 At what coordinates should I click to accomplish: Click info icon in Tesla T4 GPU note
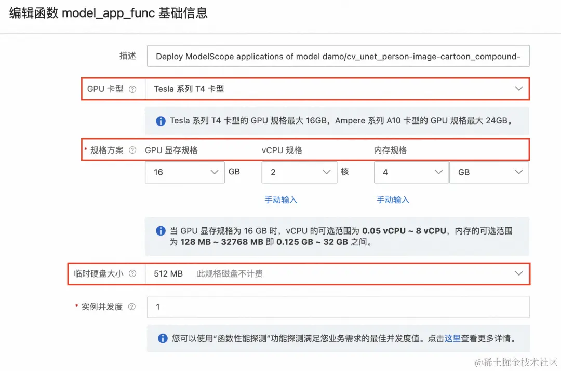pyautogui.click(x=161, y=121)
